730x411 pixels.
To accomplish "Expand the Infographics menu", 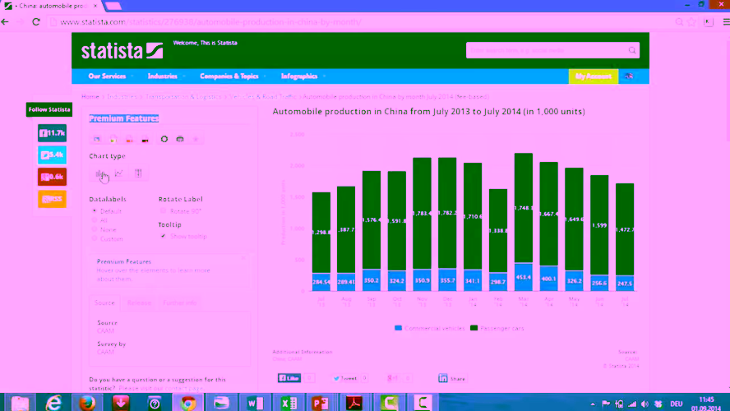I will pyautogui.click(x=303, y=76).
